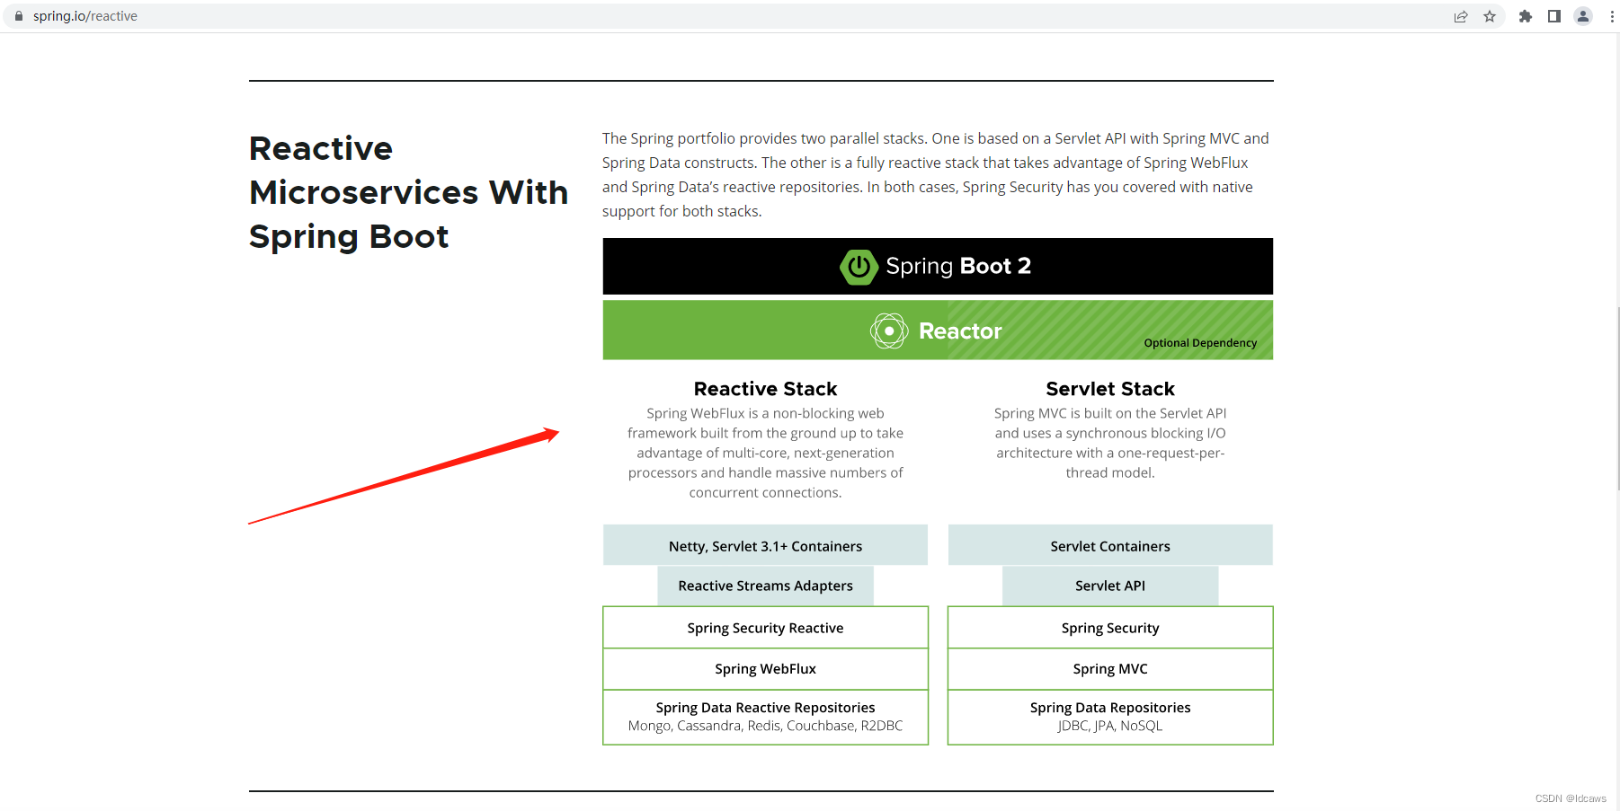Viewport: 1620px width, 811px height.
Task: Click "Spring Data Reactive Repositories" text
Action: pos(765,708)
